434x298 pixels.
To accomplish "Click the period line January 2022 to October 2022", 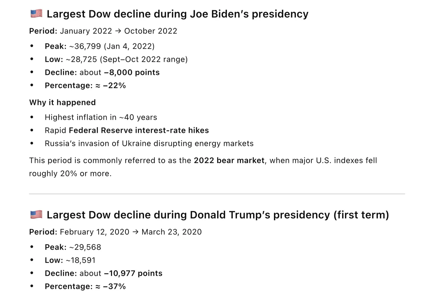I will pos(103,31).
